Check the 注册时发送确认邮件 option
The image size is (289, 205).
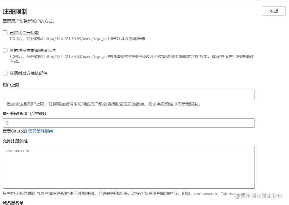5,73
